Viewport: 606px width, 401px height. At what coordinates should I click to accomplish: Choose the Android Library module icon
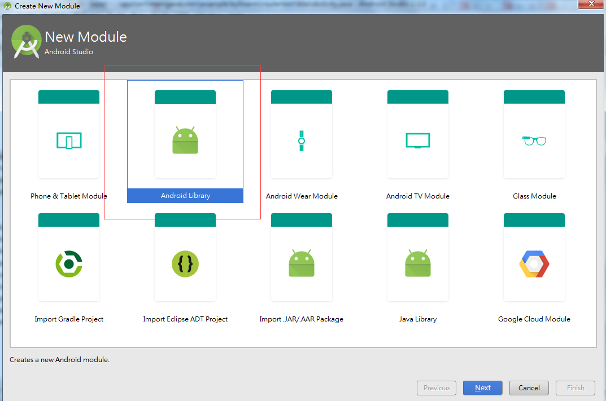pyautogui.click(x=185, y=140)
